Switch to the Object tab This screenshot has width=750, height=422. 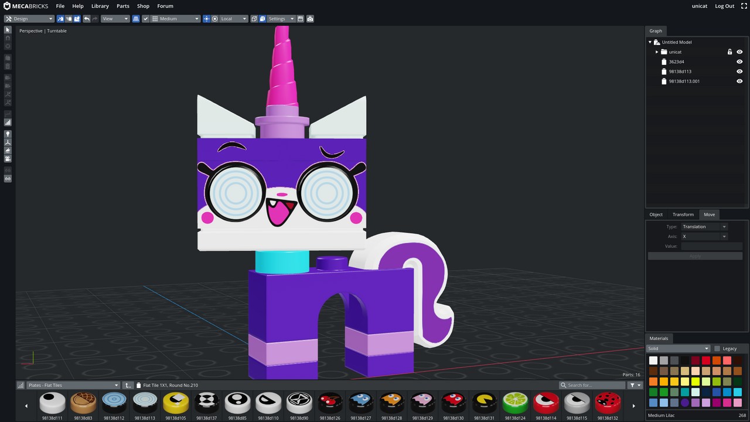(656, 214)
